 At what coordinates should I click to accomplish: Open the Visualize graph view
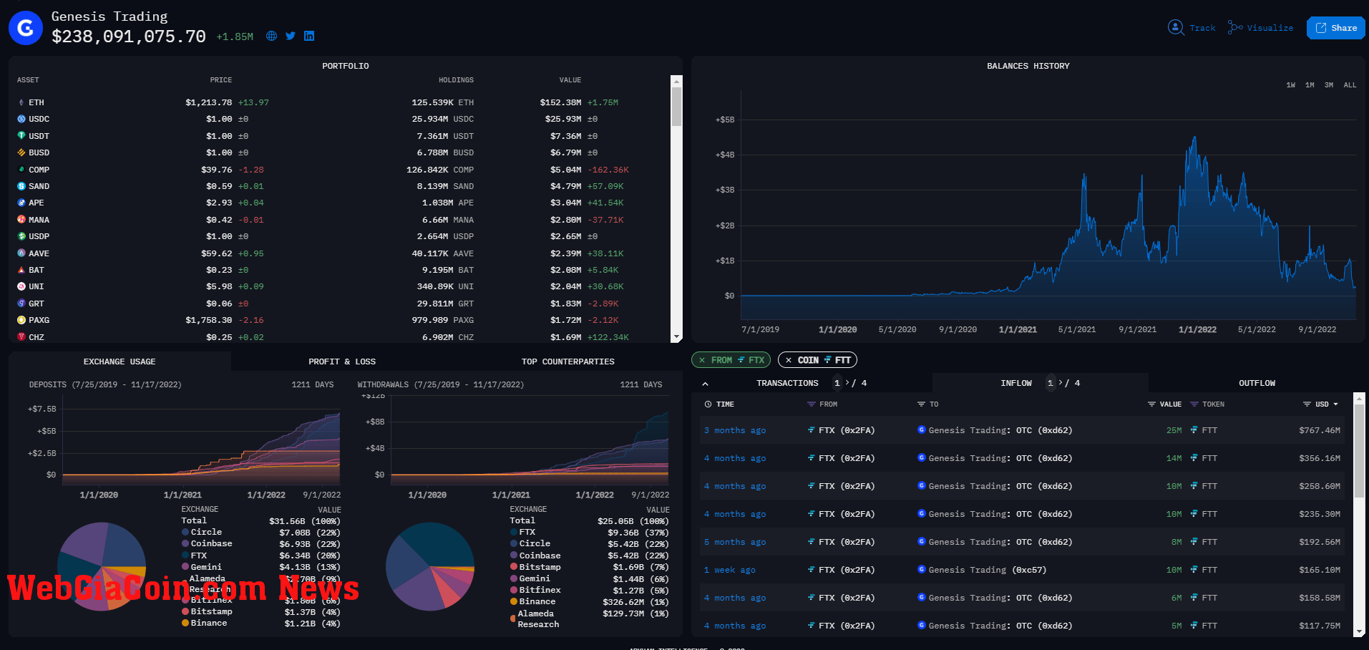click(x=1260, y=28)
